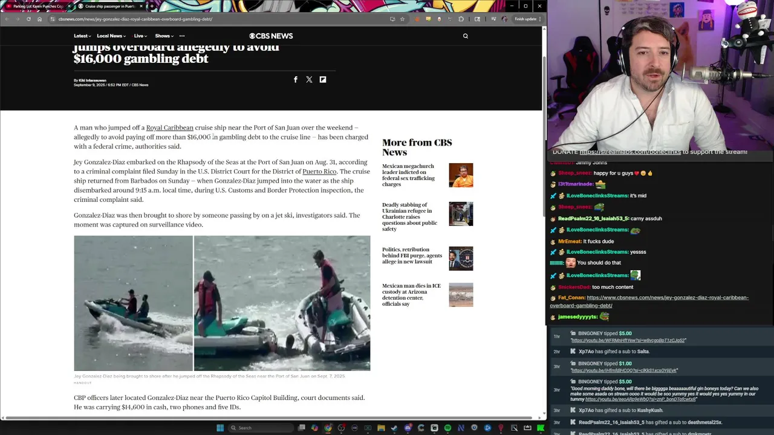Share the article on X
This screenshot has height=435, width=774.
point(309,79)
